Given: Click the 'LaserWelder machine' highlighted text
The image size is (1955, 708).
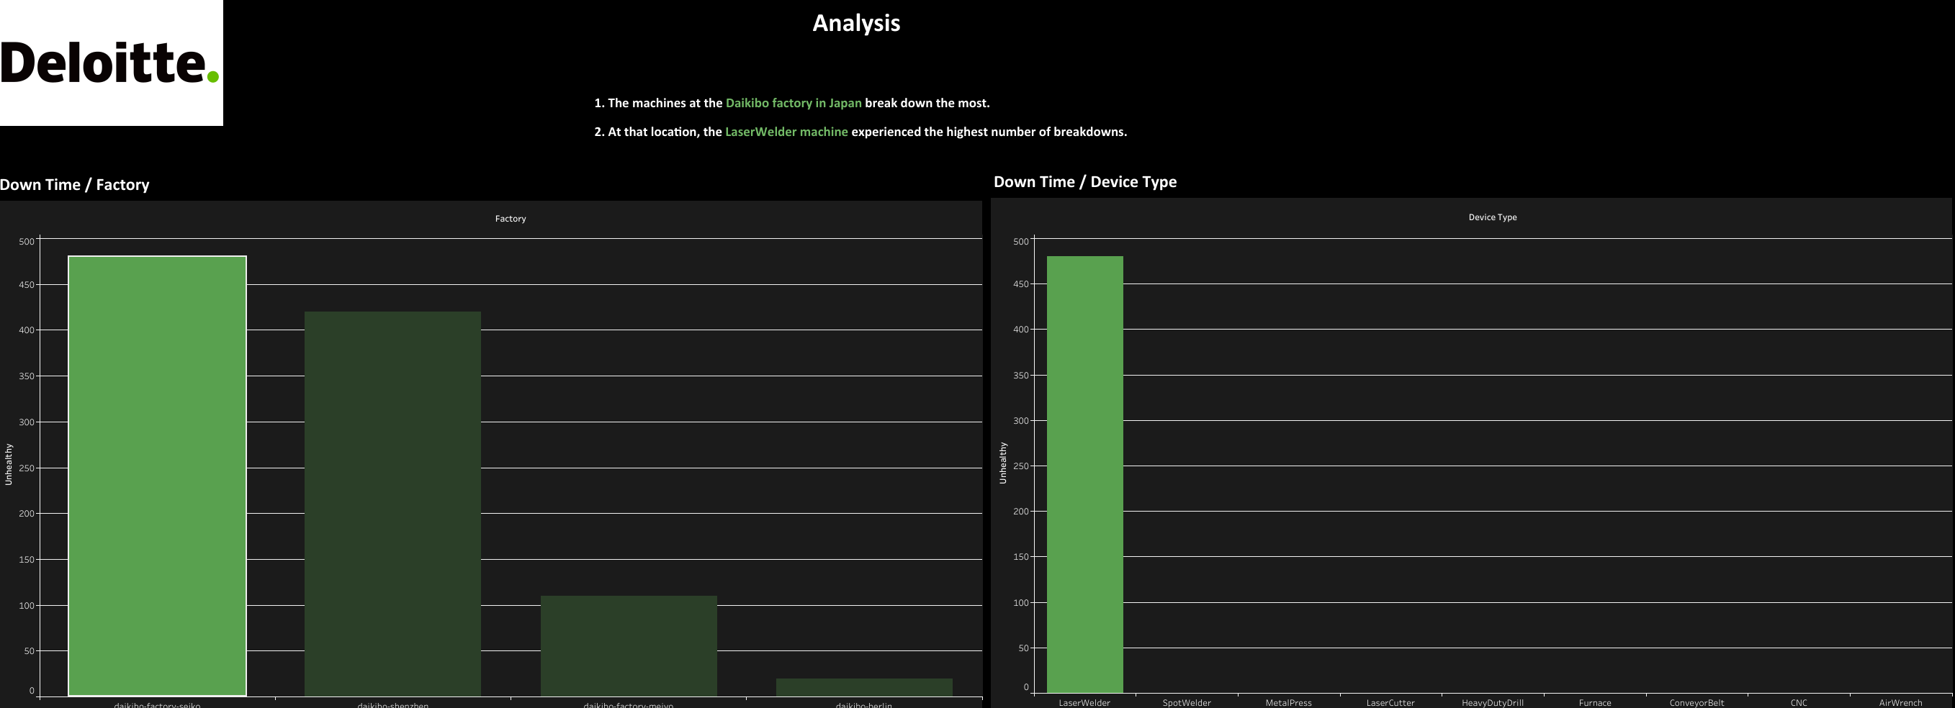Looking at the screenshot, I should (x=786, y=131).
